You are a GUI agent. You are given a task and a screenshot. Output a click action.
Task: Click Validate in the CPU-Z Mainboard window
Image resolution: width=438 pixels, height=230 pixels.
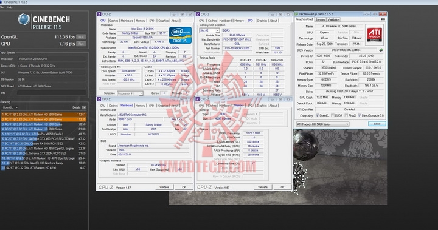164,187
